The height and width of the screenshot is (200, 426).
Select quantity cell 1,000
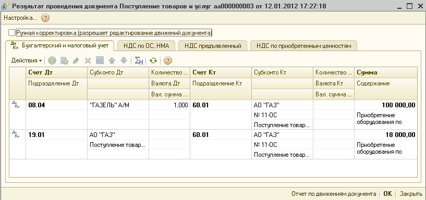coord(169,105)
